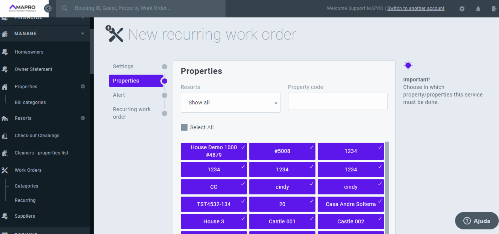Click the search magnifier icon

65,8
